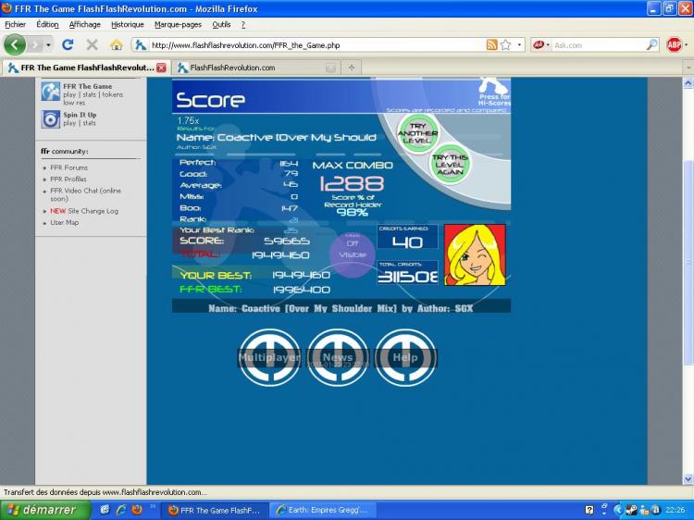Reload the page with the refresh icon
694x520 pixels.
pos(68,44)
